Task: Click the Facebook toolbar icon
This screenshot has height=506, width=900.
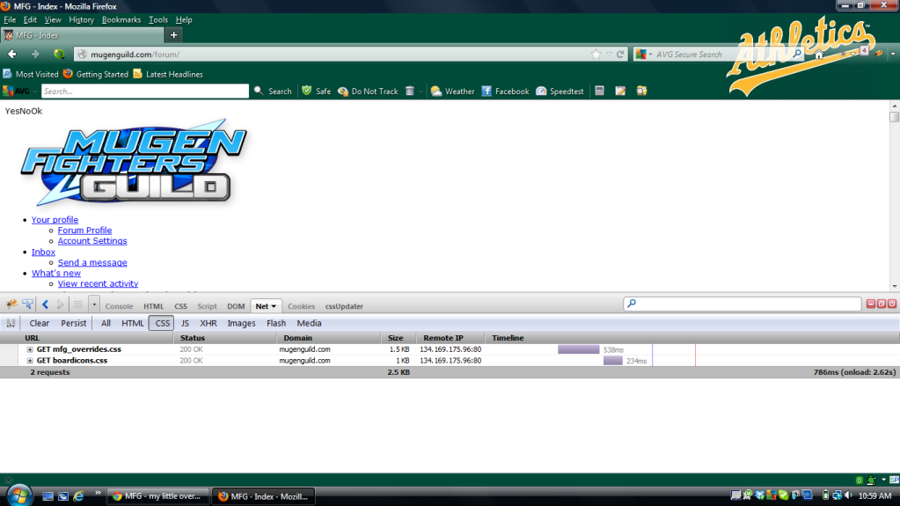Action: (505, 91)
